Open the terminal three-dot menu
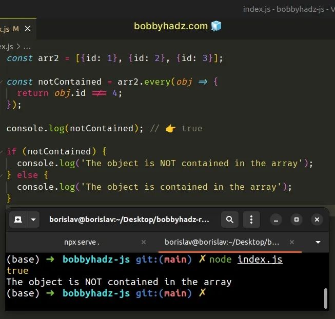 click(x=251, y=220)
